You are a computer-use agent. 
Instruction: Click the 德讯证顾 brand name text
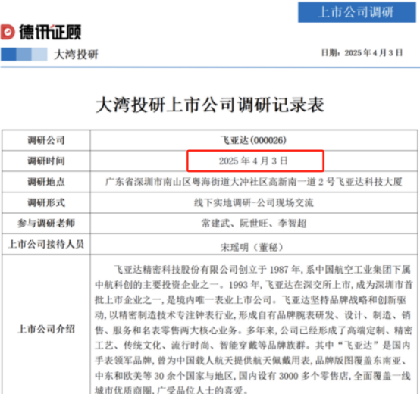(x=50, y=32)
